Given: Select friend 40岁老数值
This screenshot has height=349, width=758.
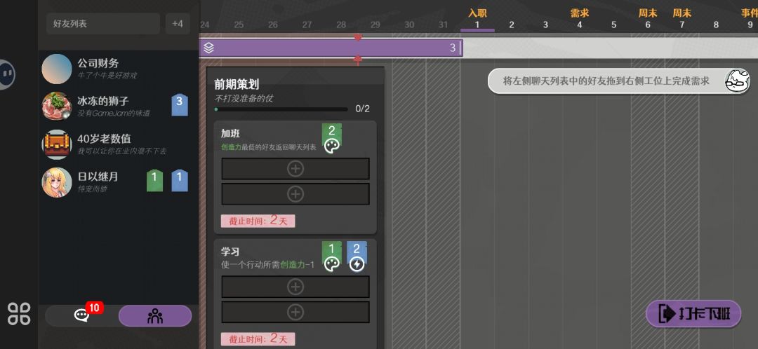Looking at the screenshot, I should click(x=119, y=144).
